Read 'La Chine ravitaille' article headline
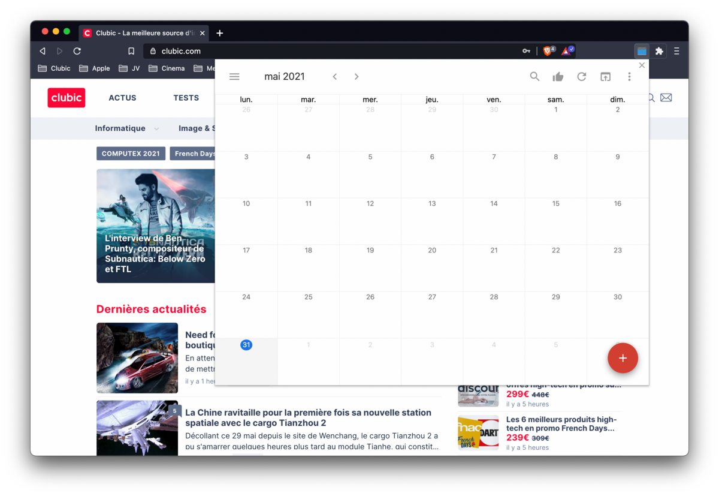Image resolution: width=719 pixels, height=496 pixels. click(x=308, y=417)
